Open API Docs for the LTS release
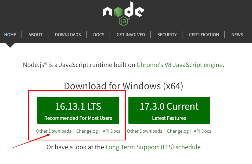The width and height of the screenshot is (252, 164). 111,131
